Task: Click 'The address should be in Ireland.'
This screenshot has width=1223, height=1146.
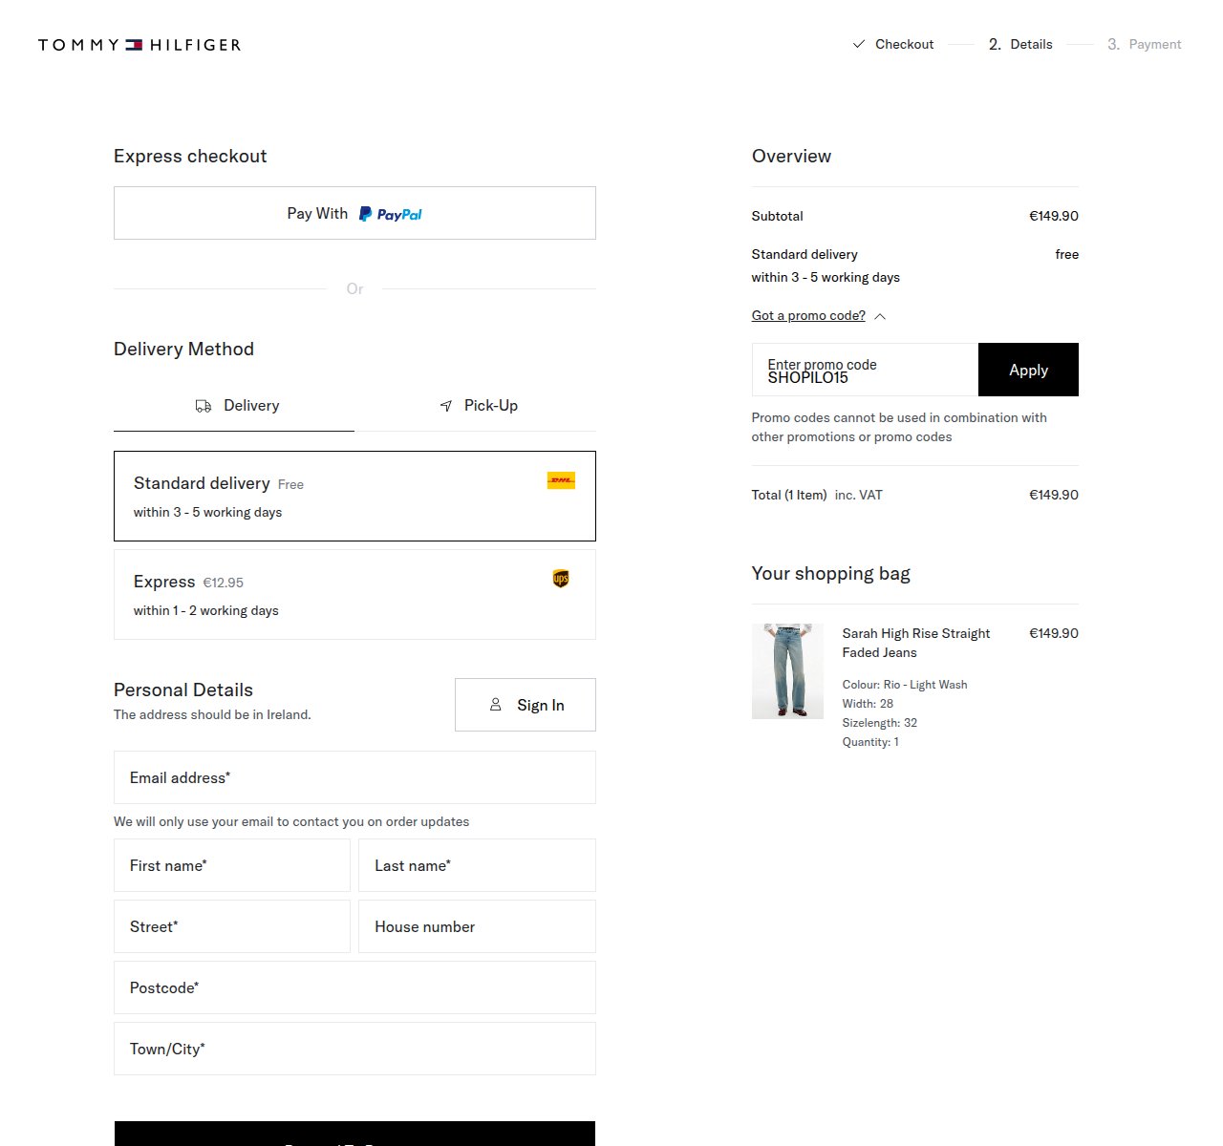Action: pos(212,714)
